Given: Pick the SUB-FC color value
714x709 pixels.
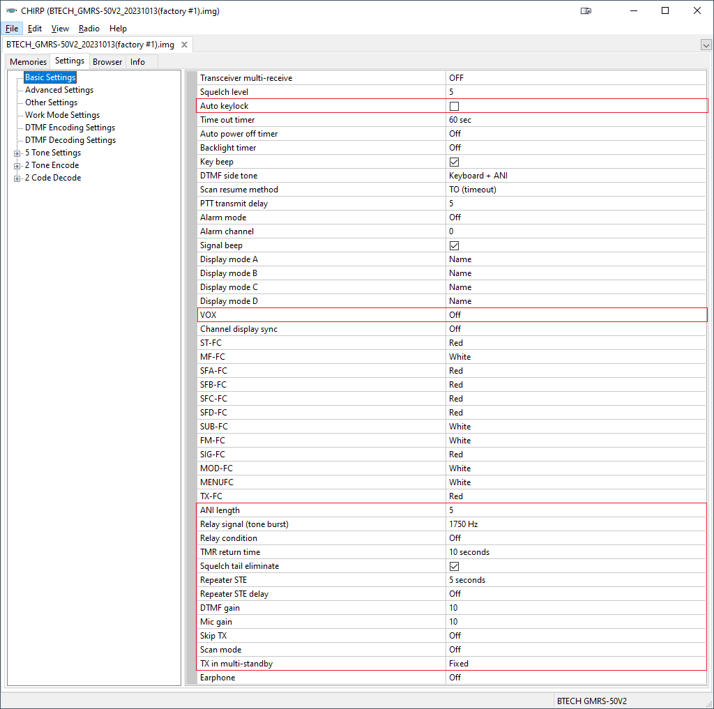Looking at the screenshot, I should click(575, 427).
